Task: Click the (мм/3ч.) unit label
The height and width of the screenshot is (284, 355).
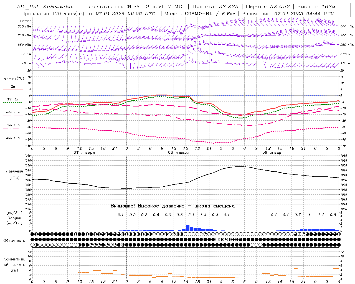Action: [x=14, y=213]
